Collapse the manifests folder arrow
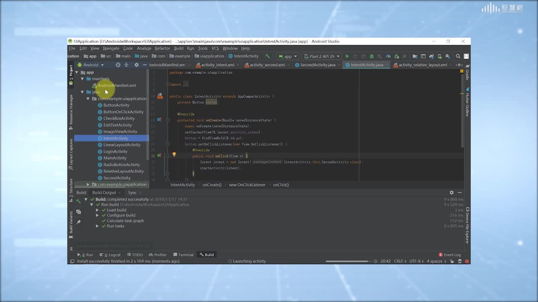 [x=82, y=79]
